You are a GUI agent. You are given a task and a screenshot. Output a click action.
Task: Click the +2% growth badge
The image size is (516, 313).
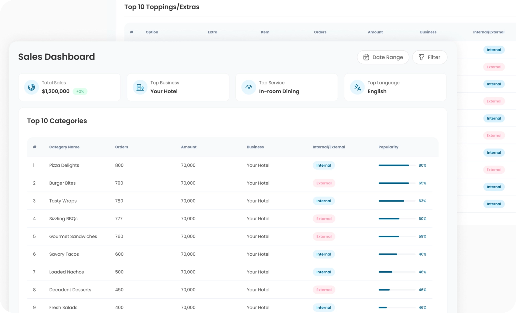pyautogui.click(x=80, y=91)
